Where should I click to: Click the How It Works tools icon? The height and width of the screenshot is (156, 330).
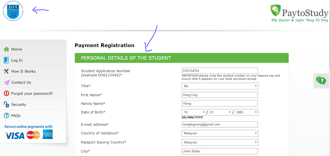[x=7, y=71]
